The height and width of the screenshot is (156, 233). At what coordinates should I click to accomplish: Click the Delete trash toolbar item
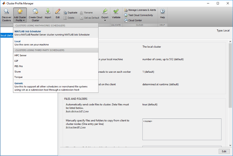[69, 18]
